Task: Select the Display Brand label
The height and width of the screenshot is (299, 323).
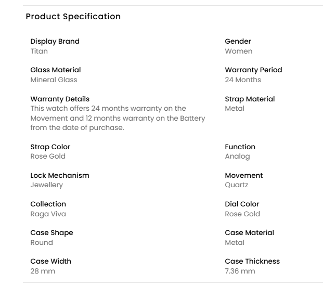Action: (x=55, y=42)
